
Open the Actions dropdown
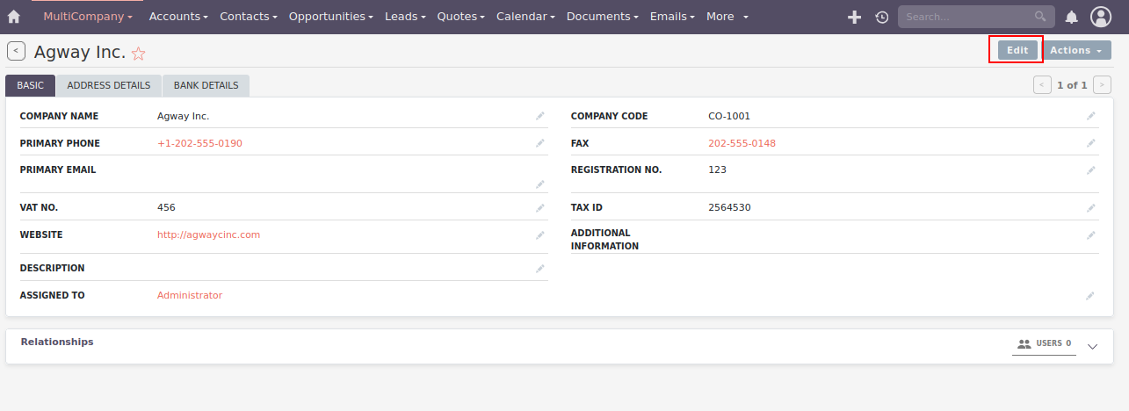1076,50
